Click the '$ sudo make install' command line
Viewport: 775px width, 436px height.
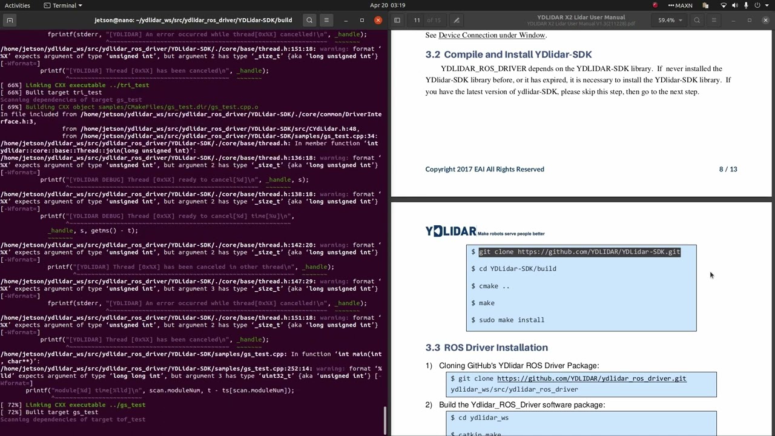[x=507, y=320]
